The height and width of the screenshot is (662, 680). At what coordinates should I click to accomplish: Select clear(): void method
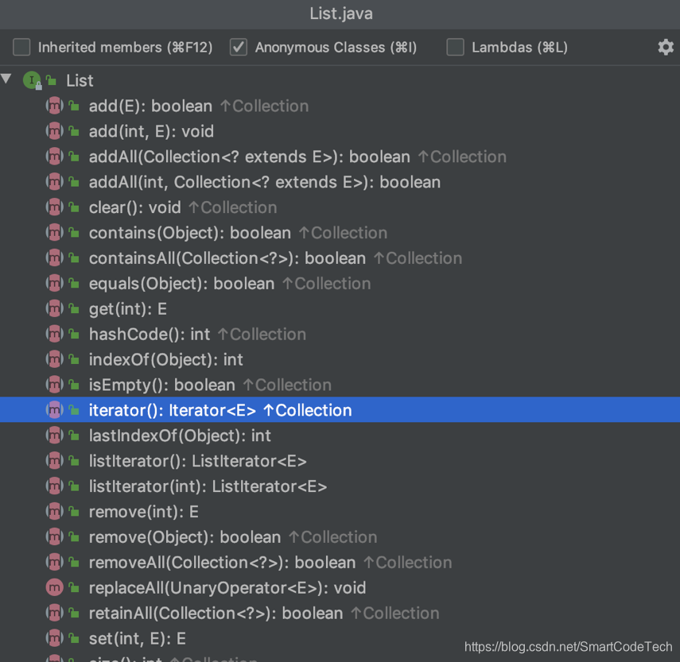[135, 207]
